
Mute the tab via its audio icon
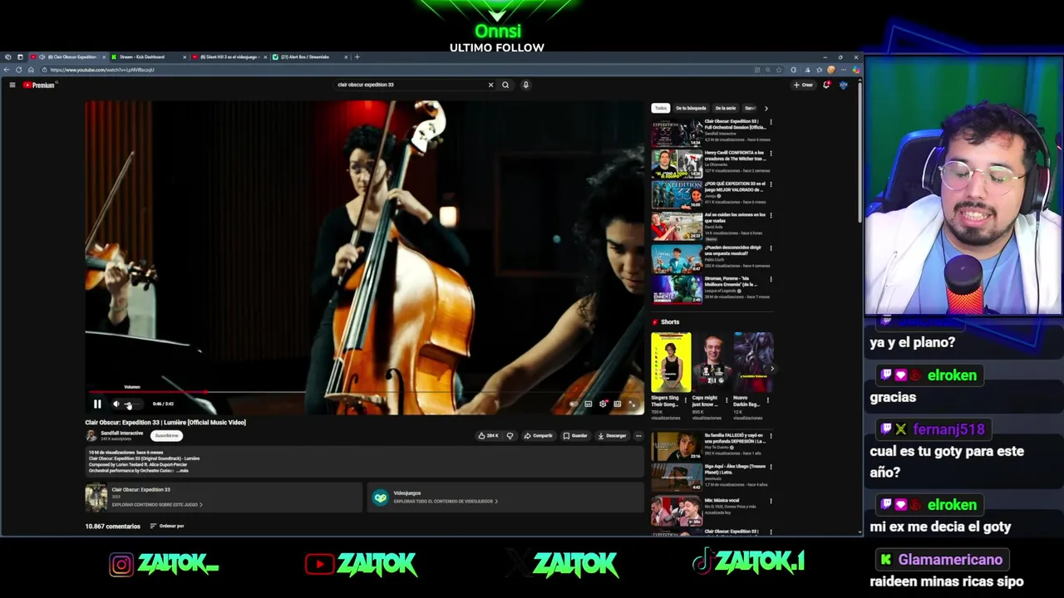click(42, 57)
